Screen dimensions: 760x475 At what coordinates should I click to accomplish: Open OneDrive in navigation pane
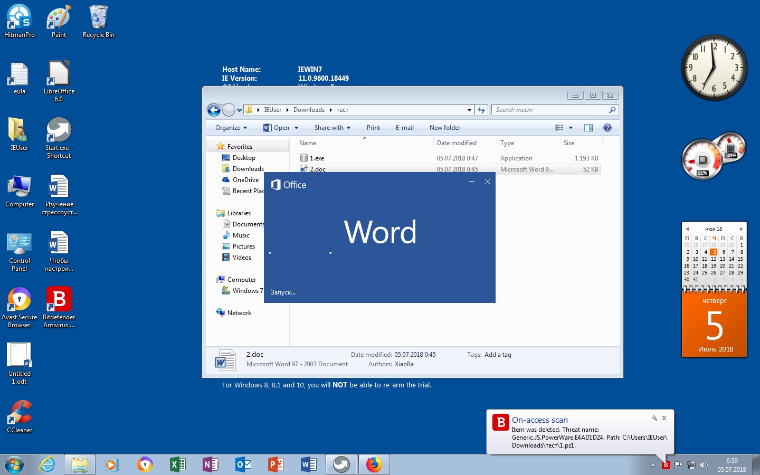(245, 180)
